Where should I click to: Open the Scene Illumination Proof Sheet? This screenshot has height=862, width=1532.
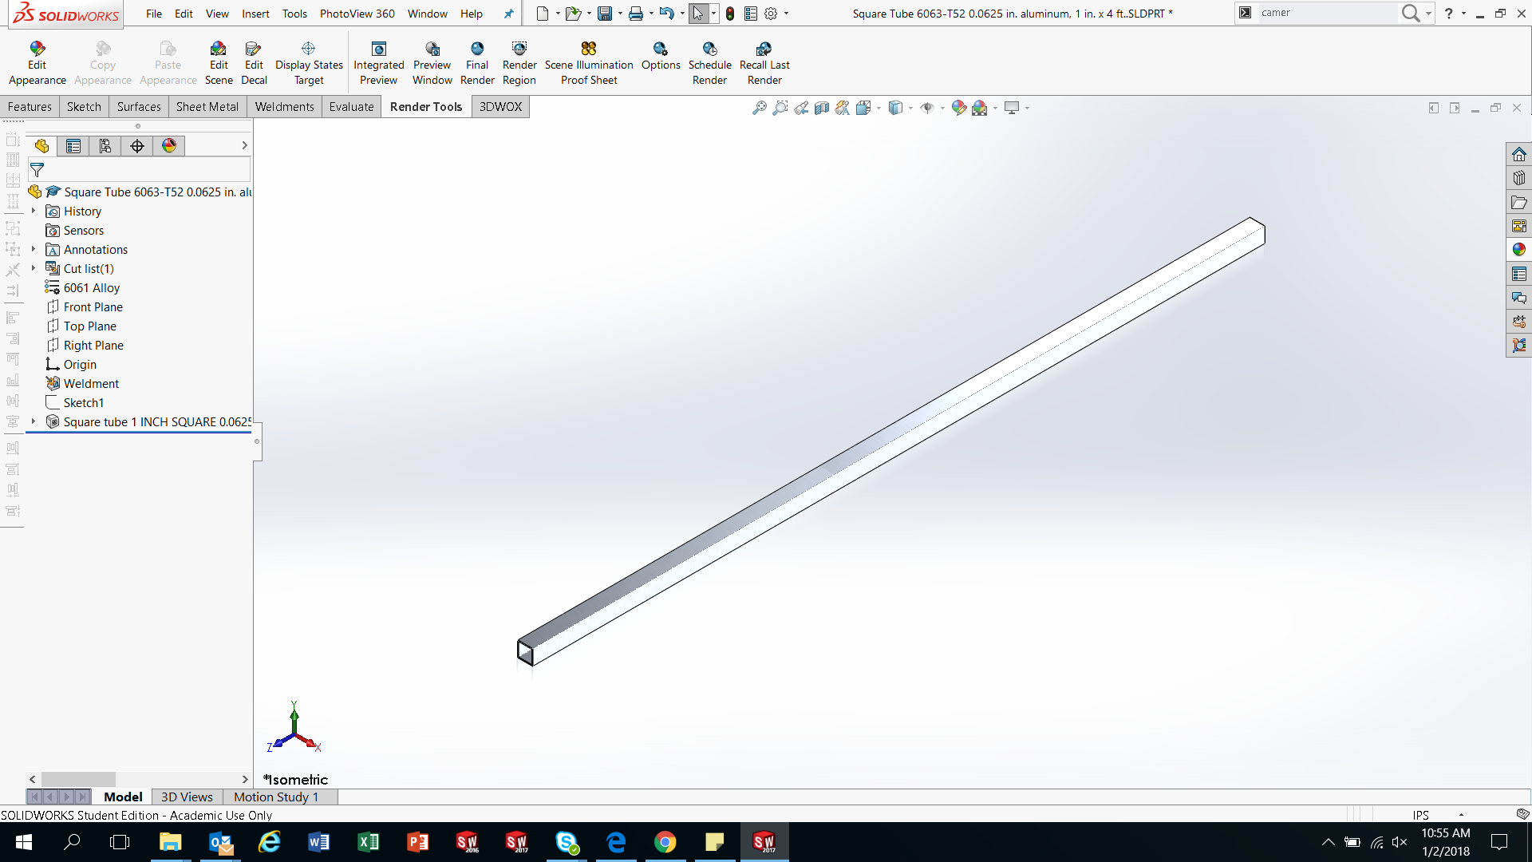(x=589, y=62)
